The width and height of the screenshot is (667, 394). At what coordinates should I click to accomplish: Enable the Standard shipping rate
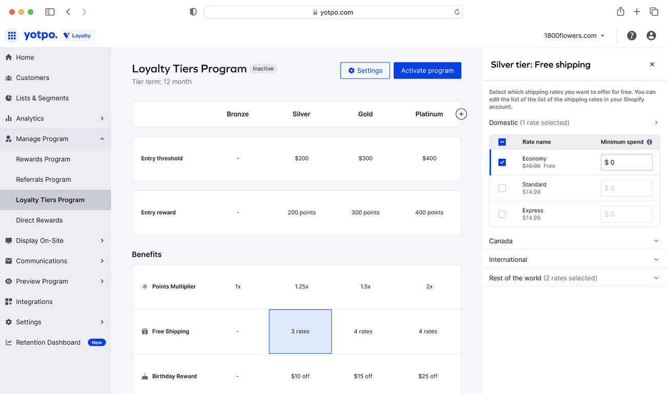pos(502,188)
